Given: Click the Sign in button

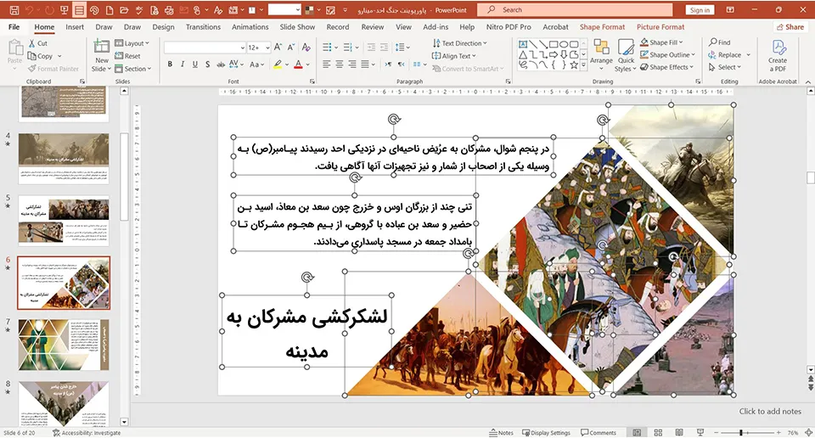Looking at the screenshot, I should [x=700, y=10].
